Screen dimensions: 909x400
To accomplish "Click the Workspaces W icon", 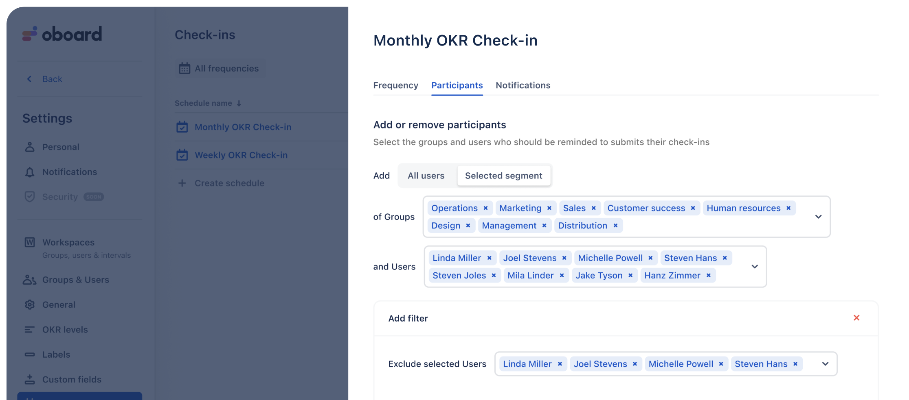I will 30,242.
